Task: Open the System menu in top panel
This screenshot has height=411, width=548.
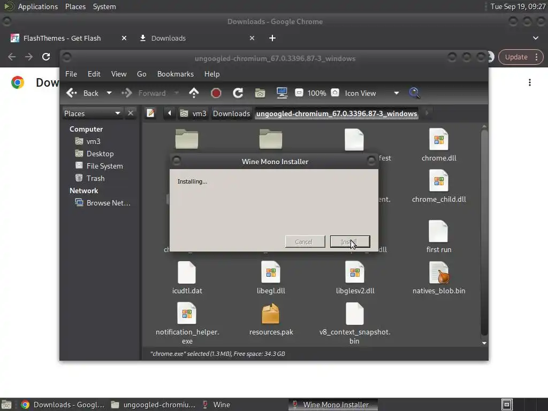Action: point(104,6)
